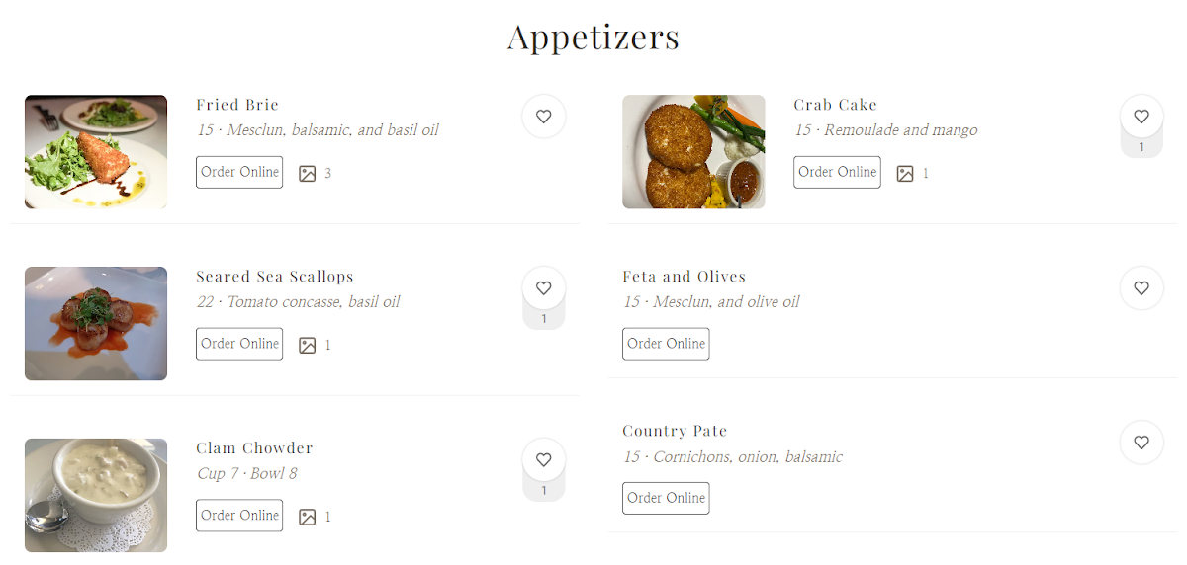Enlarge the Seared Sea Scallops picture
This screenshot has width=1187, height=565.
96,324
